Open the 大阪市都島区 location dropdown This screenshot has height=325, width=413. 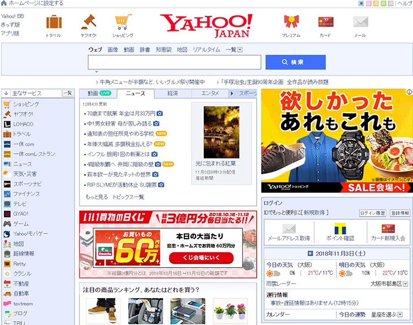[x=405, y=284]
